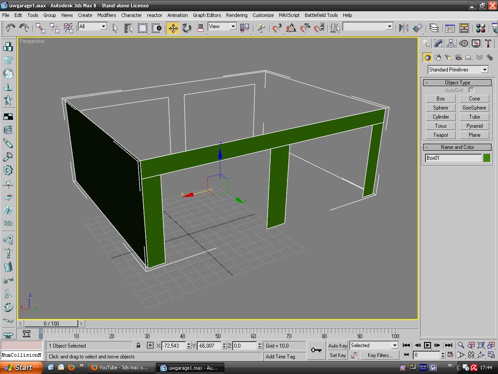
Task: Click the Box01 object name field
Action: coord(453,158)
